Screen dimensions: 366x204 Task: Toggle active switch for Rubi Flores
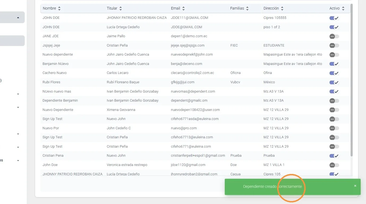click(334, 82)
